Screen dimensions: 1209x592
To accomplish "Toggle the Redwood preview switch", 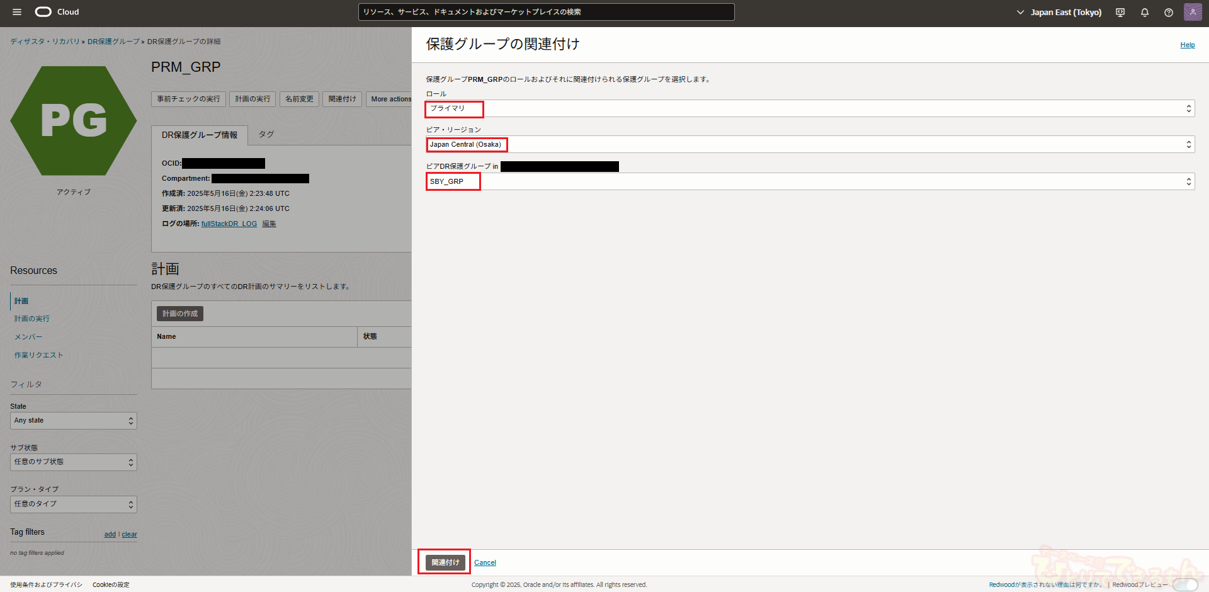I will [x=1184, y=584].
